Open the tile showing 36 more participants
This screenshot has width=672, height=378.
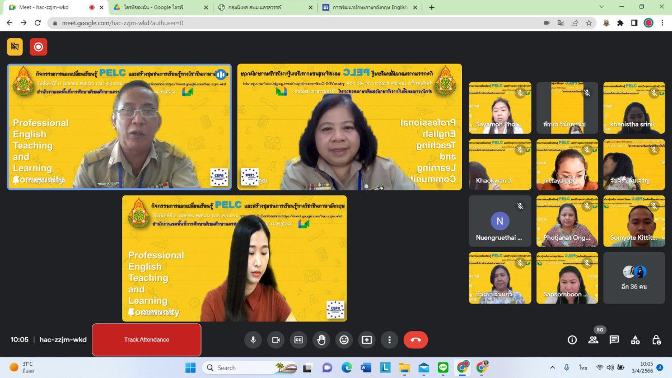[x=634, y=278]
